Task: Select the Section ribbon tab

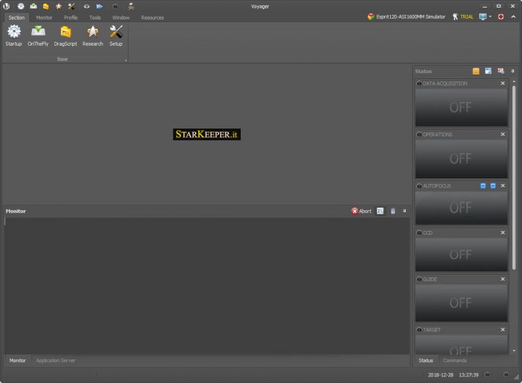Action: coord(16,18)
